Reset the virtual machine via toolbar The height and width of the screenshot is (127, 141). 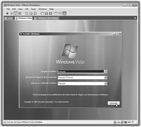pos(20,13)
